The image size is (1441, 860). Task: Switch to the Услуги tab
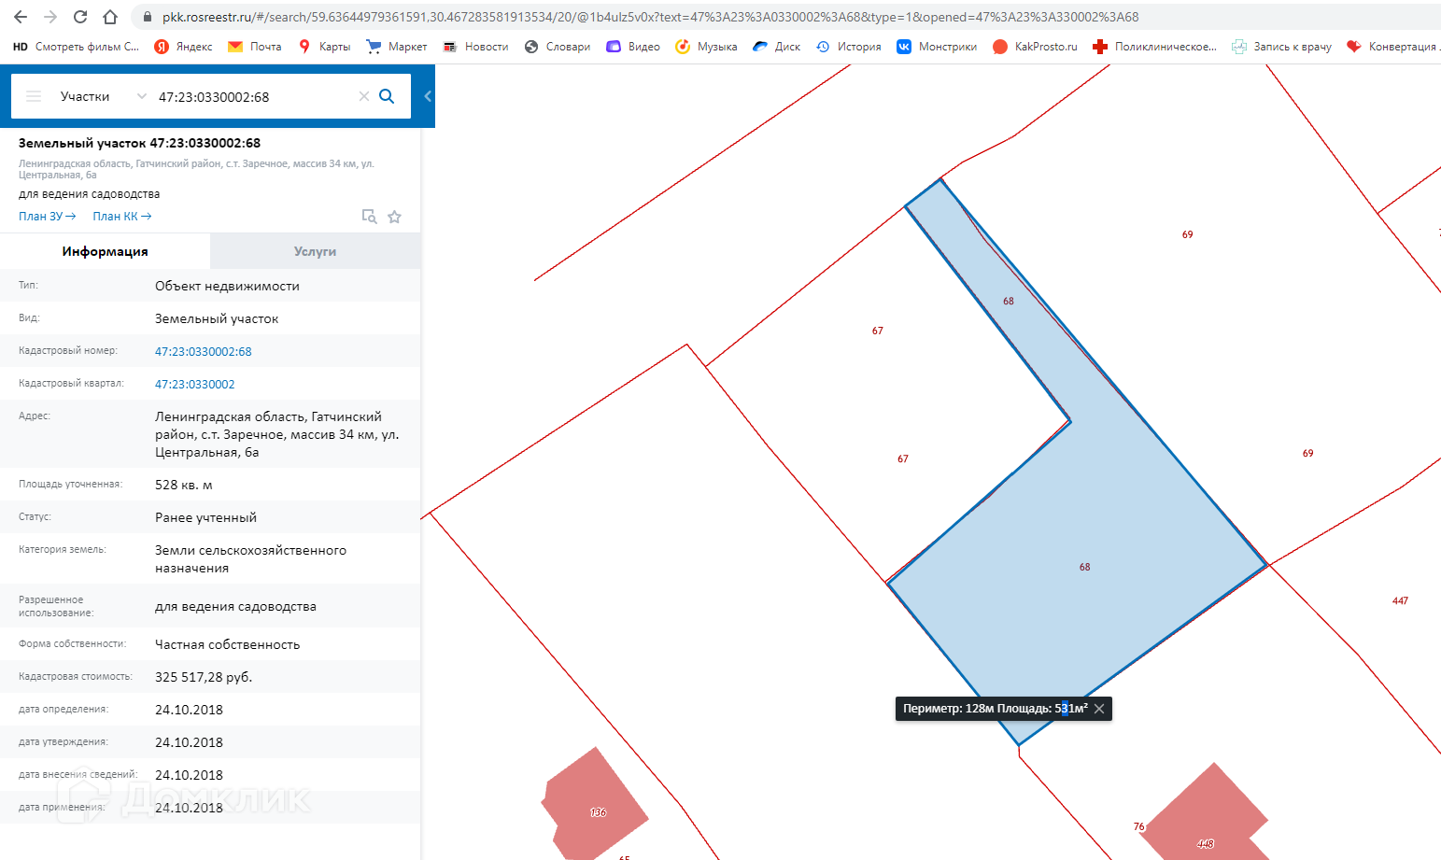[315, 251]
